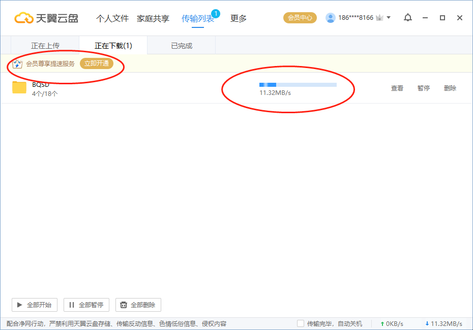This screenshot has width=473, height=330.
Task: Open the 个人文件 tab
Action: click(x=112, y=18)
